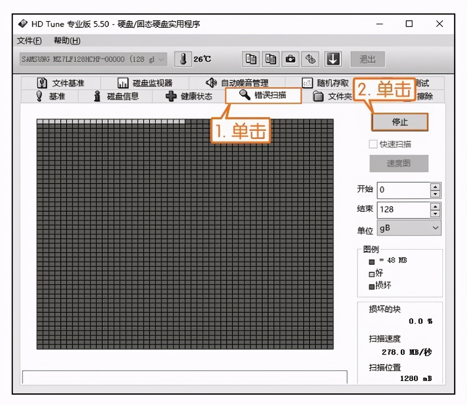Open the 随机存取 tab
Viewport: 467px width, 405px height.
point(325,83)
